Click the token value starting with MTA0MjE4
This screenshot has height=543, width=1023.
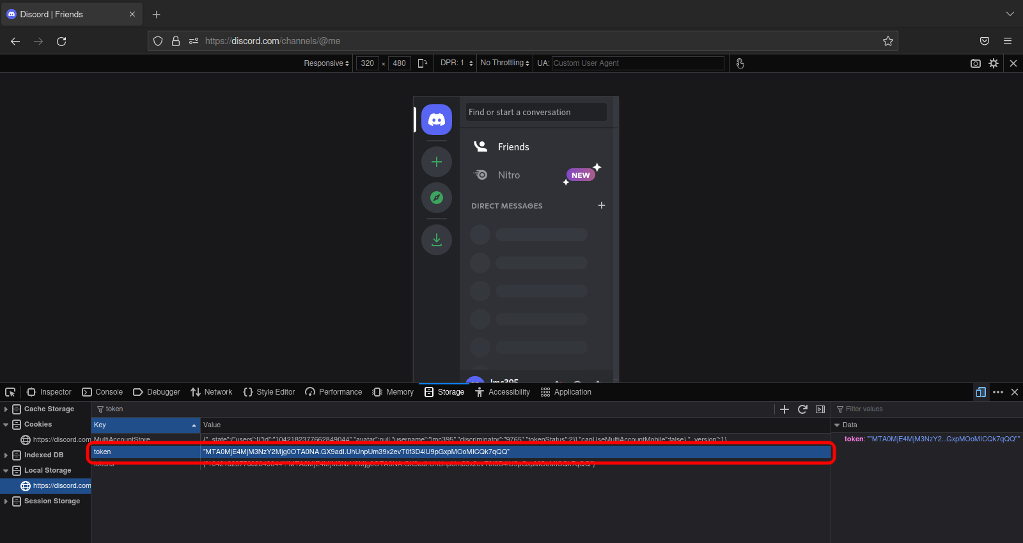pos(356,452)
